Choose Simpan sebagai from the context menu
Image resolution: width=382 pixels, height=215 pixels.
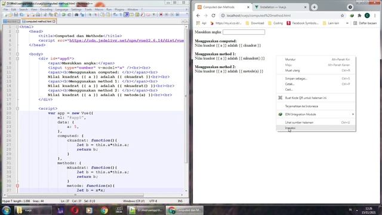click(x=316, y=78)
